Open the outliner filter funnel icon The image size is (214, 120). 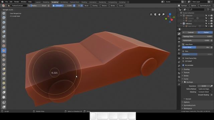click(x=208, y=10)
